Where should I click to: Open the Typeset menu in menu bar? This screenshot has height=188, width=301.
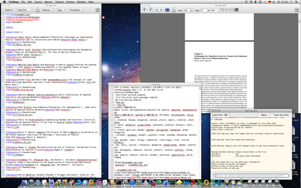[x=59, y=2]
